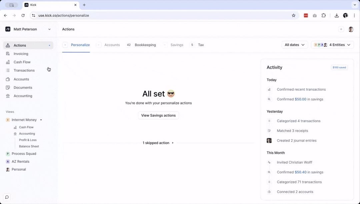Viewport: 360px width, 204px height.
Task: Click the plus icon near the profile avatar
Action: (x=341, y=29)
